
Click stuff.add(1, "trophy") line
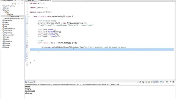49,36
